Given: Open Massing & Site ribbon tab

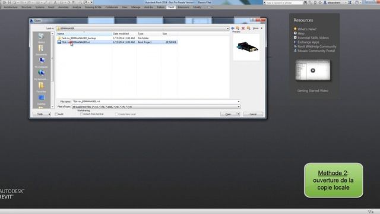Looking at the screenshot, I should 93,7.
